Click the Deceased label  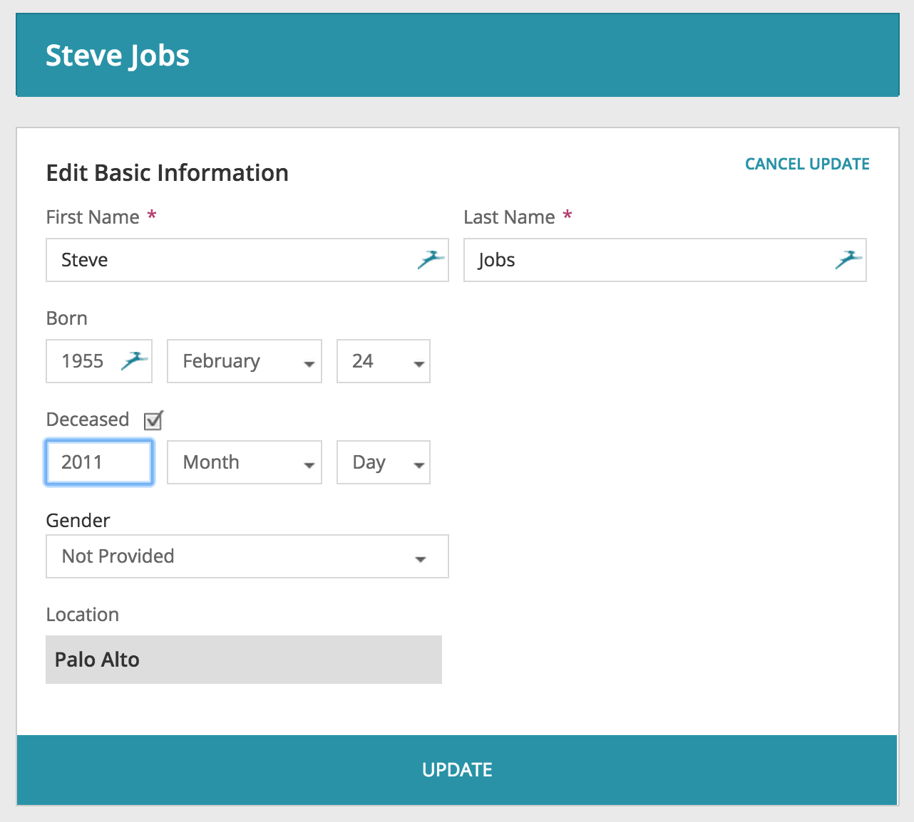[88, 420]
